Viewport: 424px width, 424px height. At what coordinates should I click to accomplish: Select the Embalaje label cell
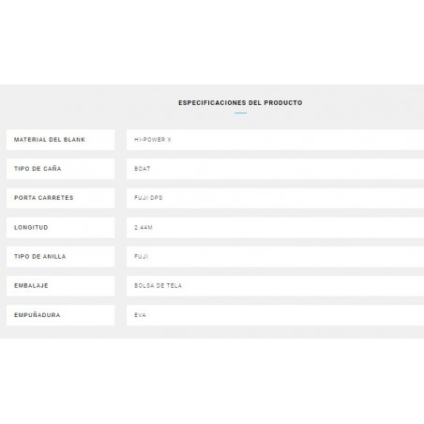[60, 286]
